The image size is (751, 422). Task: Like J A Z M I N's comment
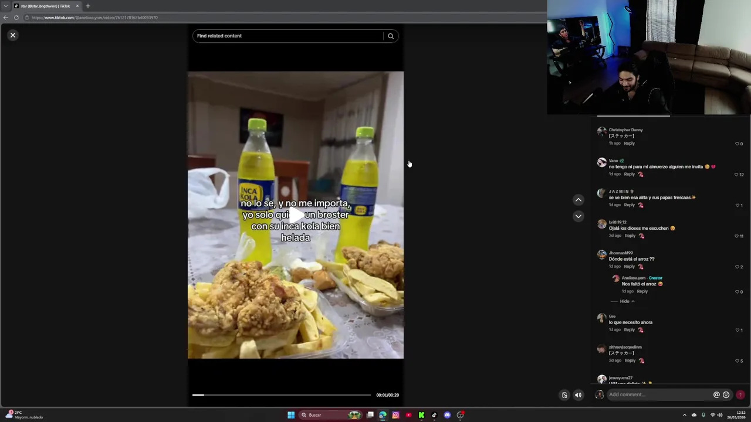737,205
